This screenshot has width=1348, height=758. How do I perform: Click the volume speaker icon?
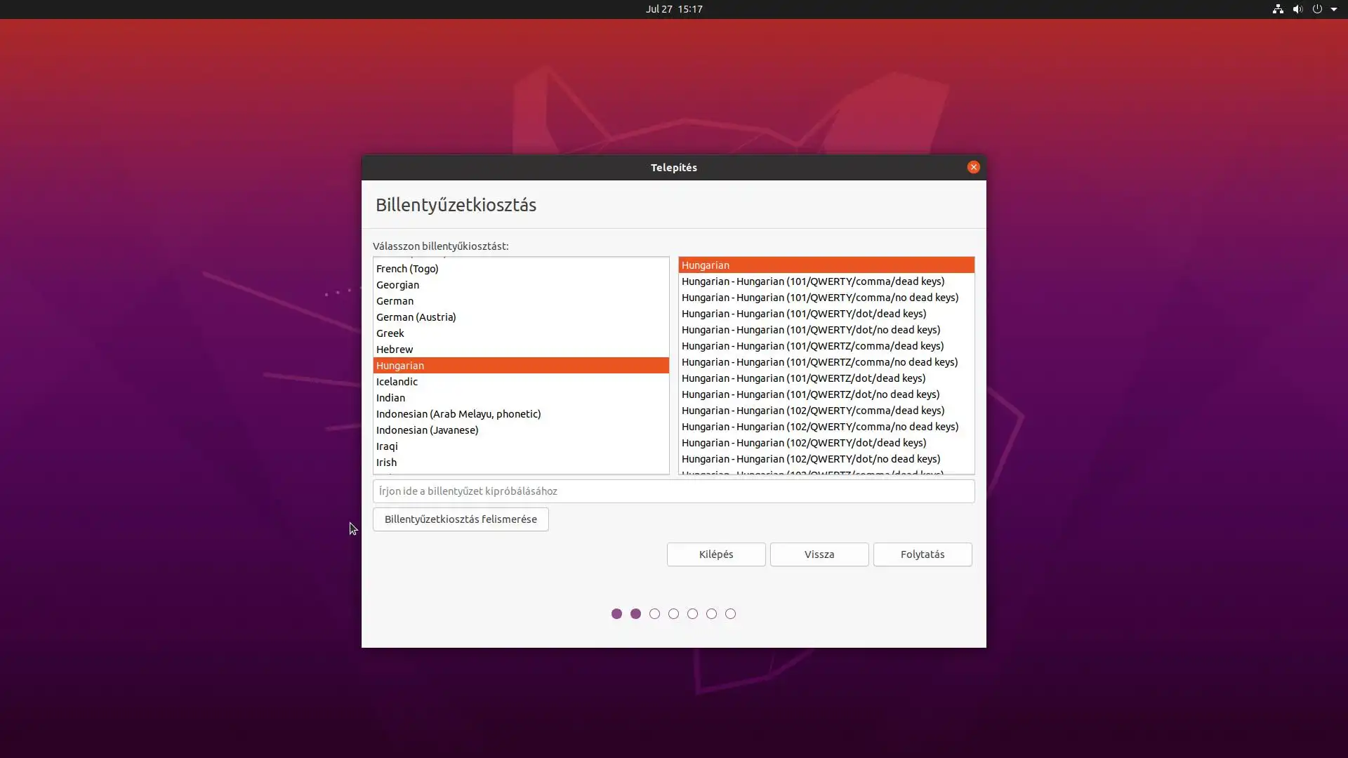coord(1297,9)
